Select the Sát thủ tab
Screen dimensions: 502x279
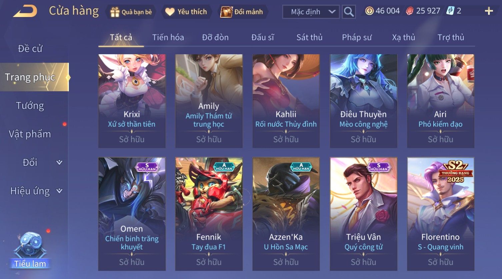309,37
